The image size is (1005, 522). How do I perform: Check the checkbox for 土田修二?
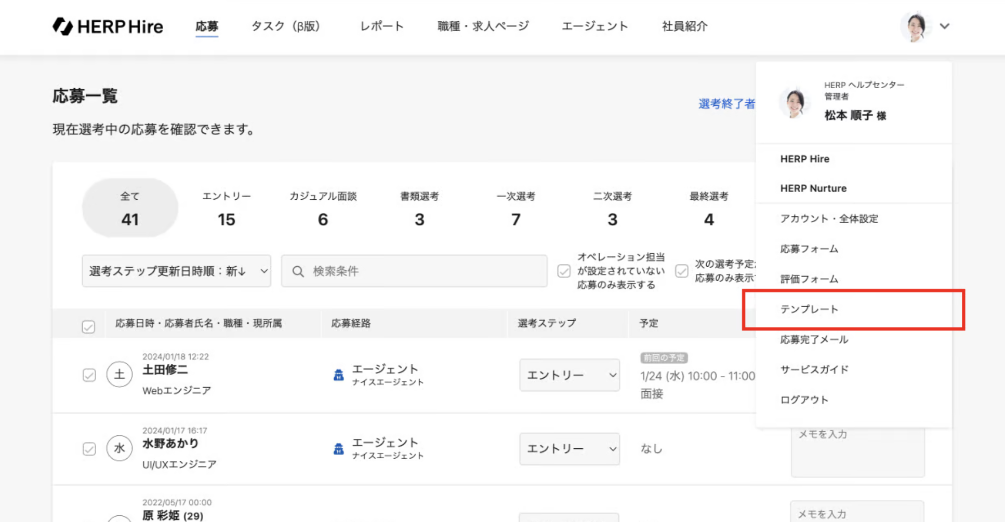pyautogui.click(x=89, y=375)
